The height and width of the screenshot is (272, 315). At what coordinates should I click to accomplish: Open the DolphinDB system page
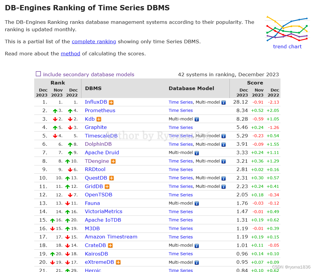point(98,144)
